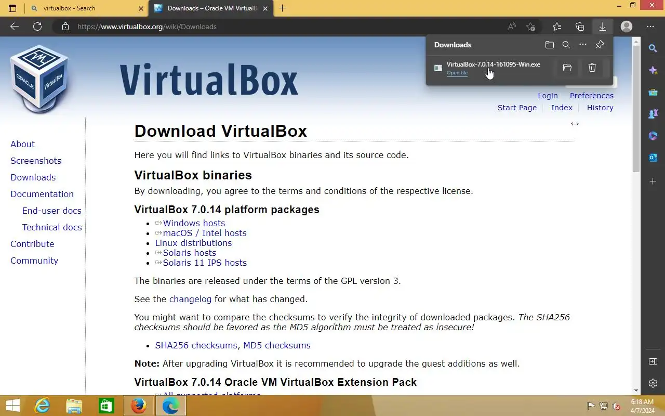The image size is (665, 416).
Task: Click the Open file link
Action: pos(457,73)
